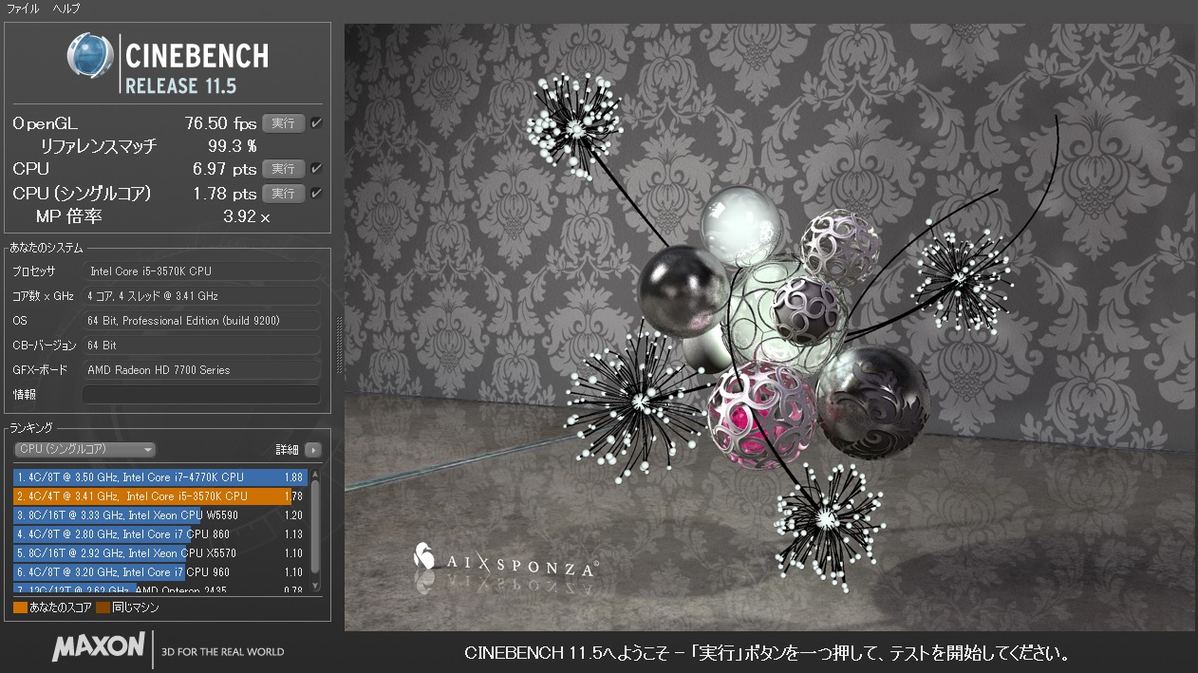Select ranking row Xeon CPU W5590
The width and height of the screenshot is (1198, 673).
[x=160, y=515]
